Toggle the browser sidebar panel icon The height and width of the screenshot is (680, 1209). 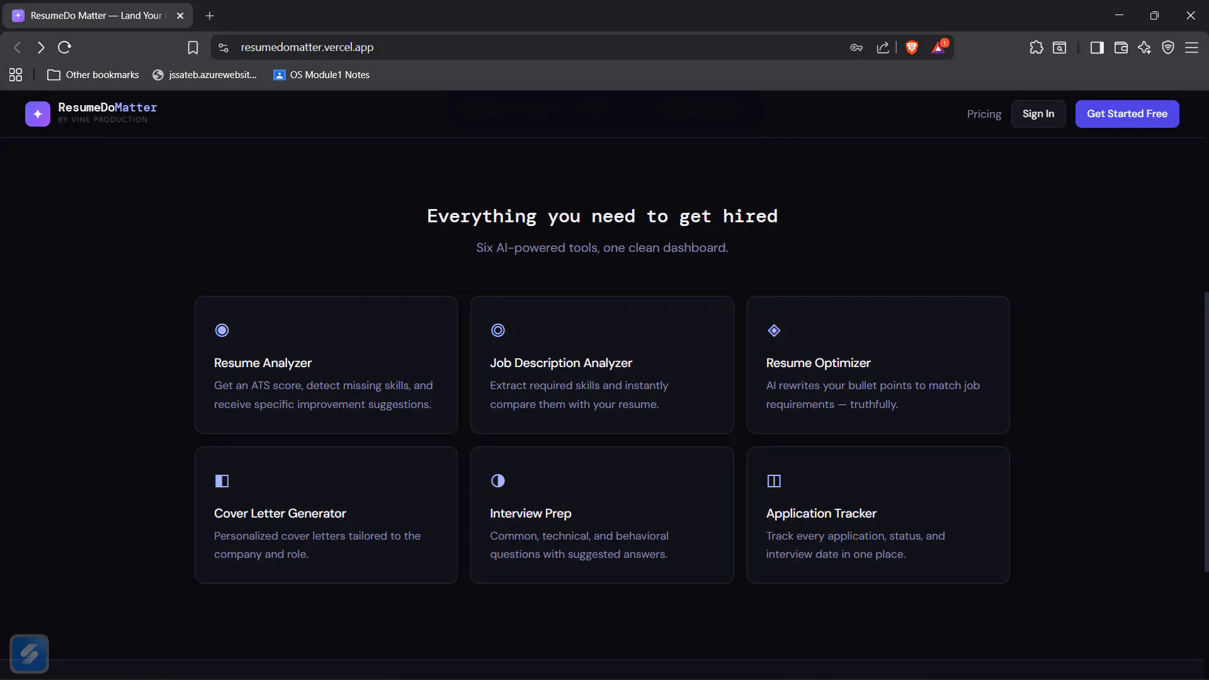[x=1097, y=47]
